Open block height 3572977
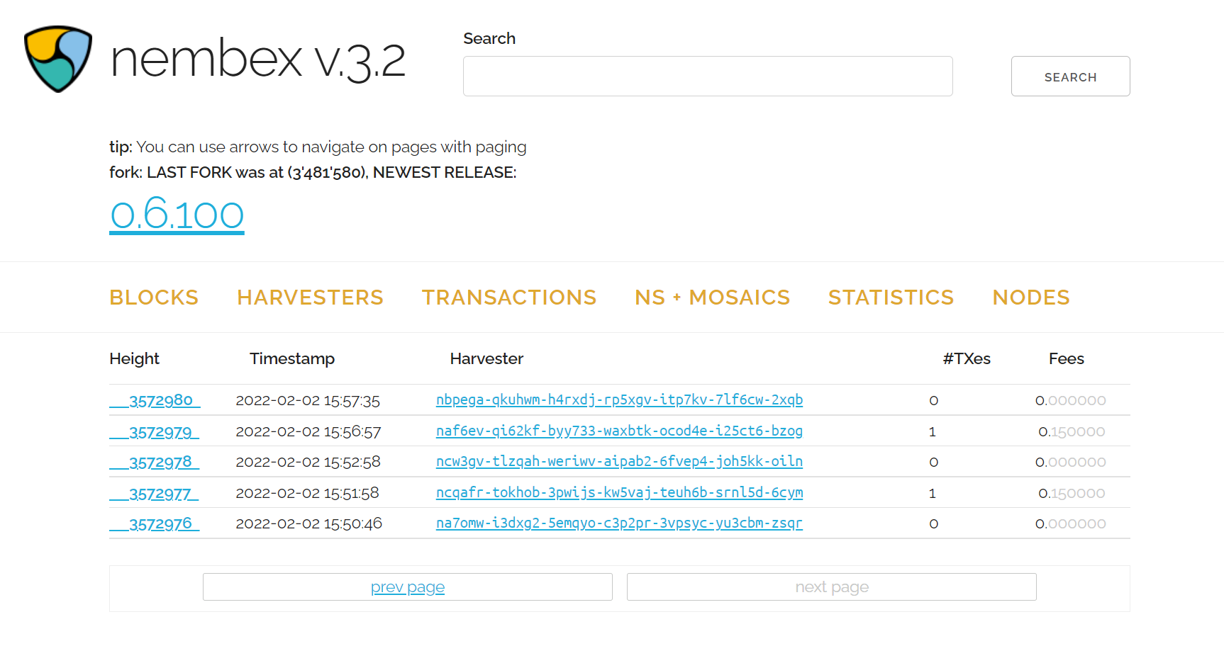This screenshot has width=1224, height=646. coord(160,494)
